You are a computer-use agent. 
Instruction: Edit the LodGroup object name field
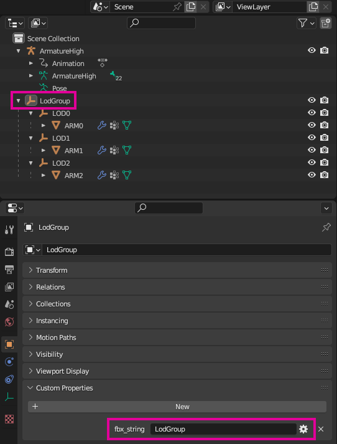(187, 250)
